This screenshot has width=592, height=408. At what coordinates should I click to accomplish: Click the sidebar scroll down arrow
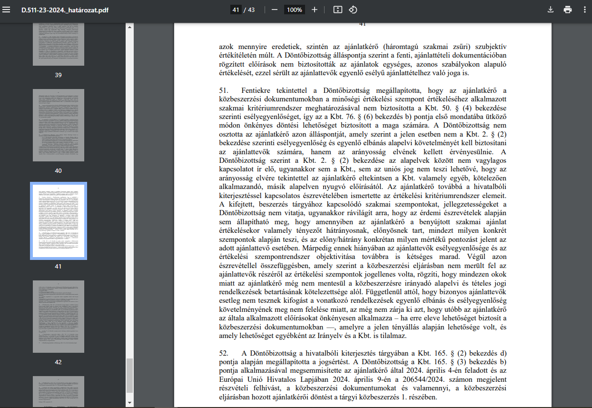129,403
